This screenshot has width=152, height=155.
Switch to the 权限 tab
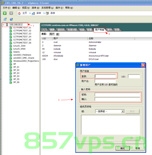tap(117, 30)
